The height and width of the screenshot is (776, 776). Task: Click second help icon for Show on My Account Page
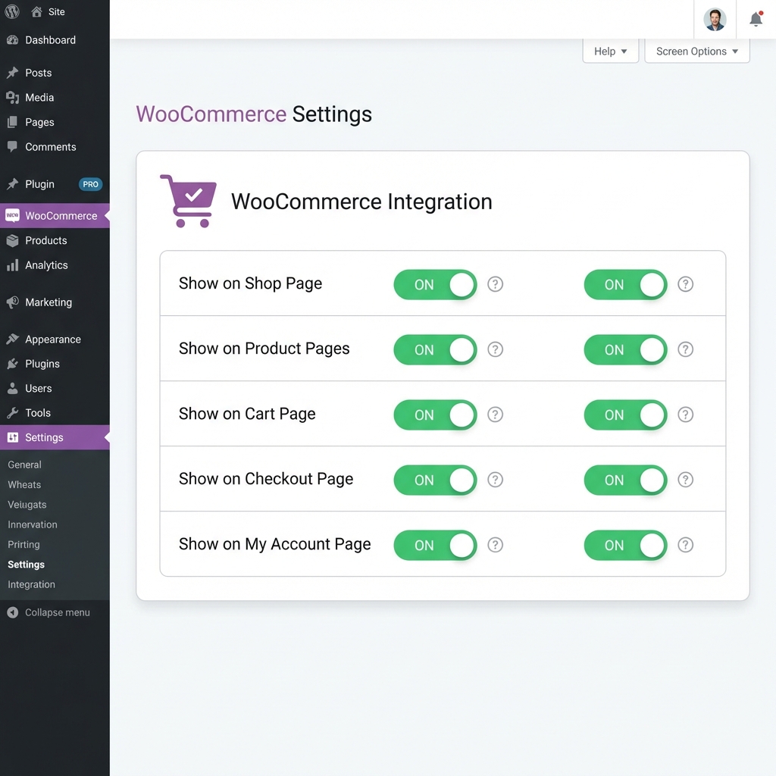coord(685,545)
